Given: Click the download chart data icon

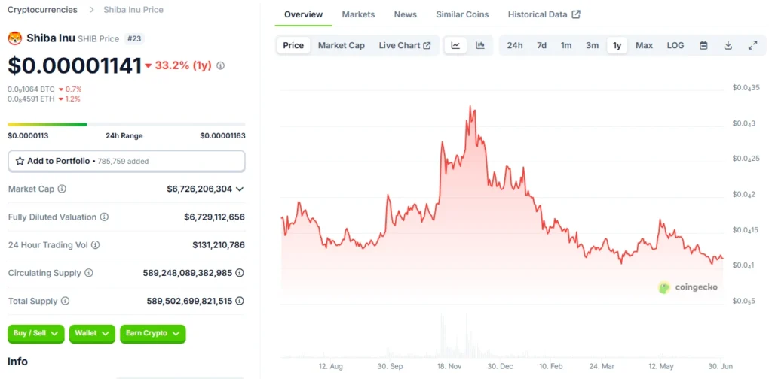Looking at the screenshot, I should click(728, 45).
